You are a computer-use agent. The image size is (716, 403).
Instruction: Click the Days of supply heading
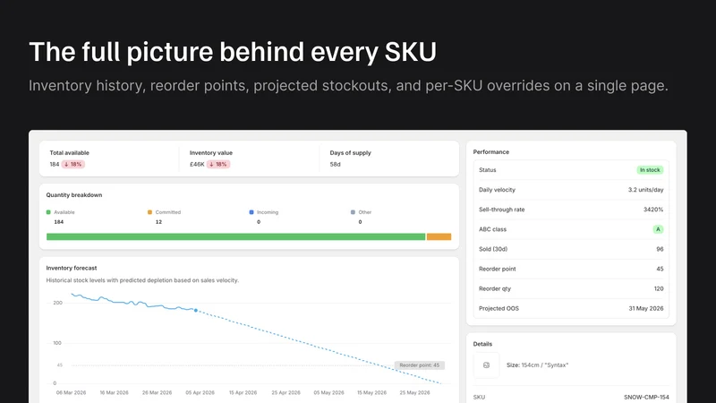coord(350,152)
